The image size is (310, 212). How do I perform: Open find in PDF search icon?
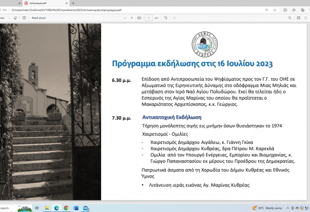[290, 18]
